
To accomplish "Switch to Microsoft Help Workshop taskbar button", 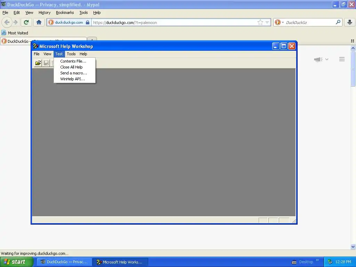I will 120,262.
